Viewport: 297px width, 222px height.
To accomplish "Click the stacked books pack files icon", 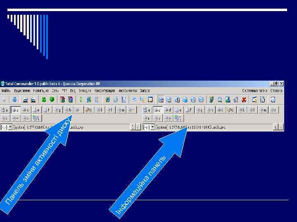I will pyautogui.click(x=62, y=99).
